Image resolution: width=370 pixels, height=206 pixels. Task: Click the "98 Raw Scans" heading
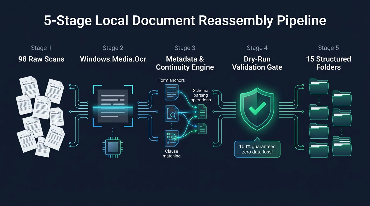tap(41, 59)
